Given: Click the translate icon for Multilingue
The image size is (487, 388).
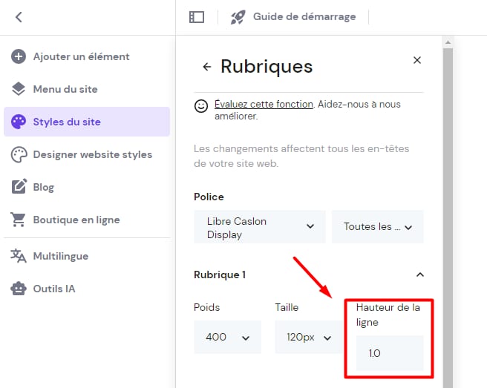Looking at the screenshot, I should click(x=19, y=256).
